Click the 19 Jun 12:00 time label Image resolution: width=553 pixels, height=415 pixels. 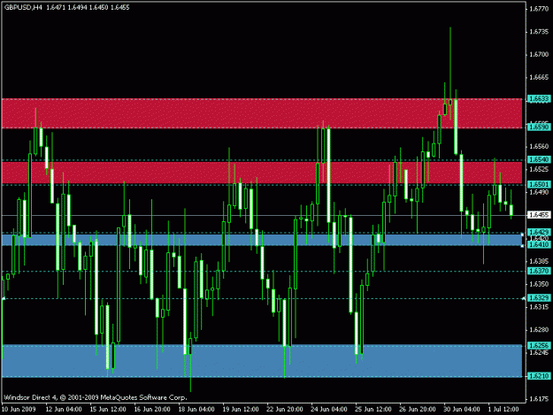coord(241,410)
